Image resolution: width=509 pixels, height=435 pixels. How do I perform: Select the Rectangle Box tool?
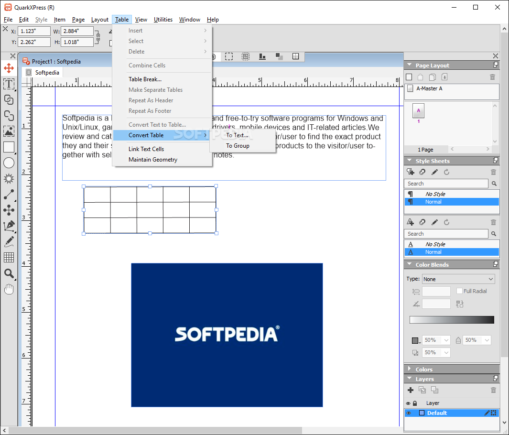(9, 147)
